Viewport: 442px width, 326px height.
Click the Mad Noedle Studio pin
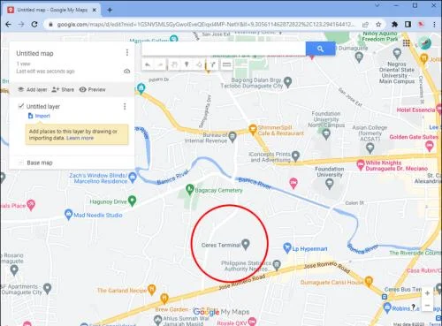tap(68, 215)
